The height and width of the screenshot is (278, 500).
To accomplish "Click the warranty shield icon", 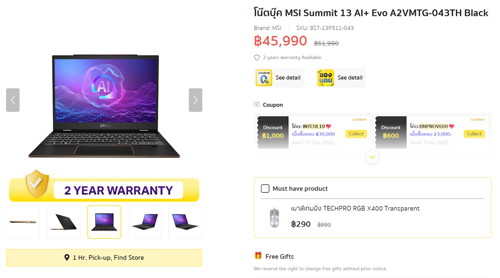I will [257, 57].
